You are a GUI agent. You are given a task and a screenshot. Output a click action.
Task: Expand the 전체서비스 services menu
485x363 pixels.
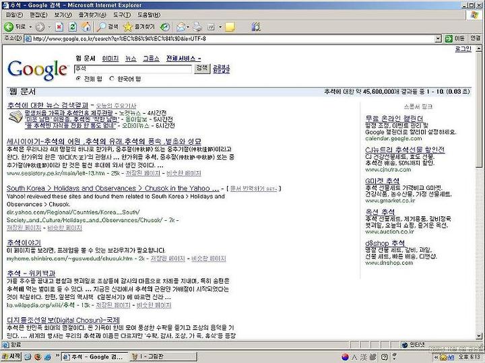pyautogui.click(x=183, y=59)
